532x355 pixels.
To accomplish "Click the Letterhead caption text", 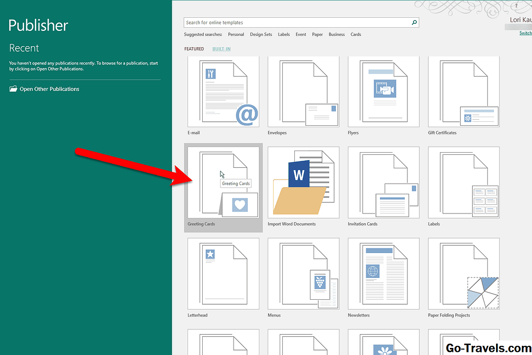I will coord(198,315).
